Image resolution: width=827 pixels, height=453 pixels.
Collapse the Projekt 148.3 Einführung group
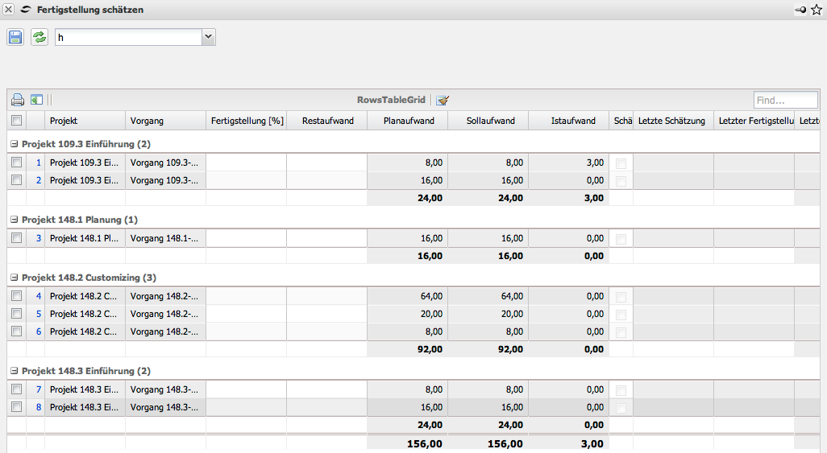(x=15, y=371)
